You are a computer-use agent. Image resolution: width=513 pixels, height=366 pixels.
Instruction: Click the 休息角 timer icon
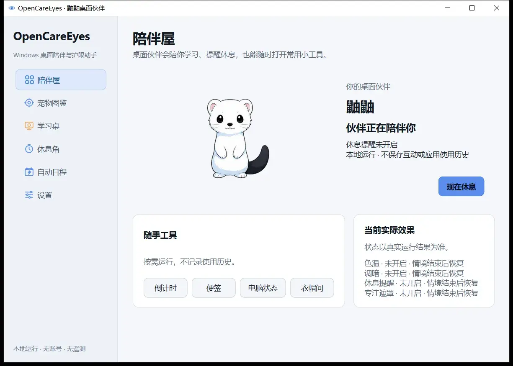pyautogui.click(x=29, y=149)
